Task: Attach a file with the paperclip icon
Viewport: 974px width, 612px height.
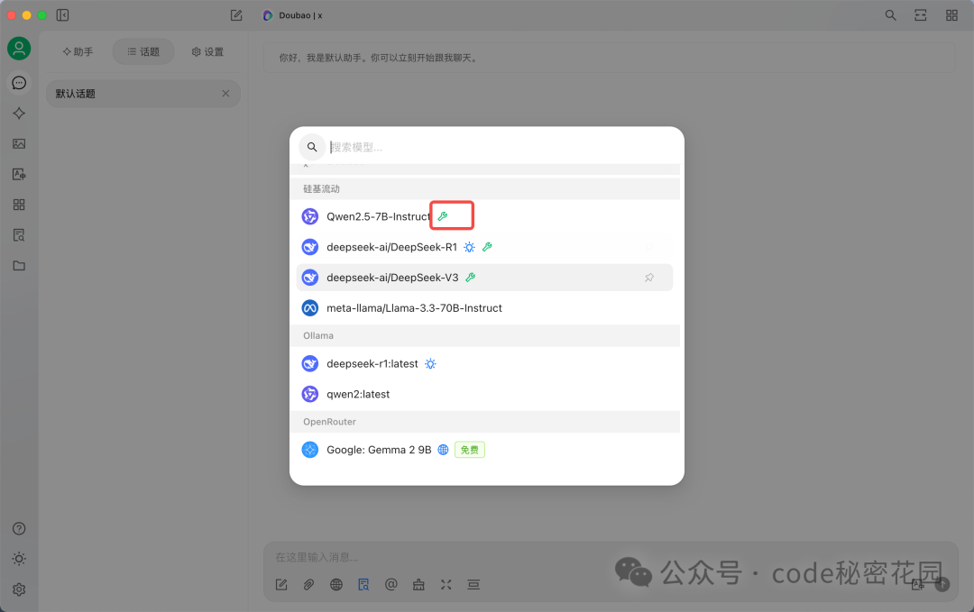Action: coord(308,584)
